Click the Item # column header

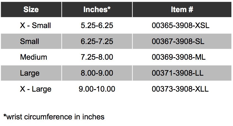[182, 10]
